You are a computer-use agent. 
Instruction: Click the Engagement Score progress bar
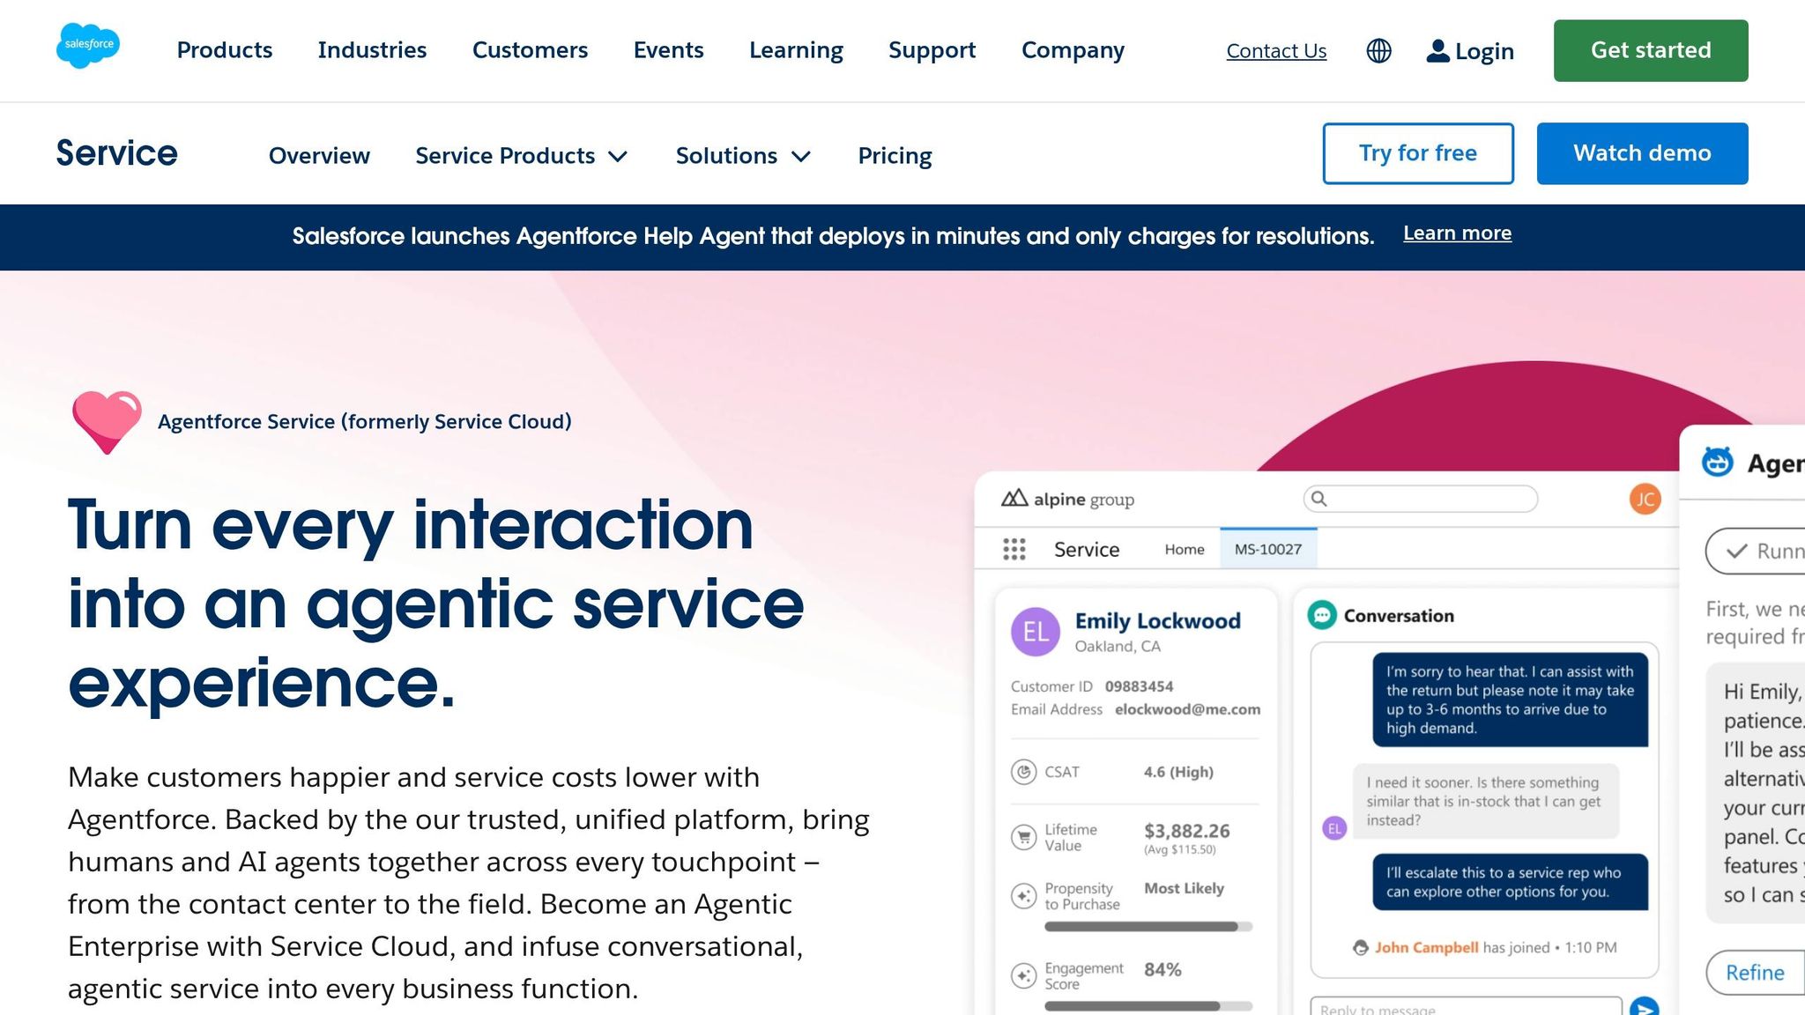pyautogui.click(x=1148, y=1006)
